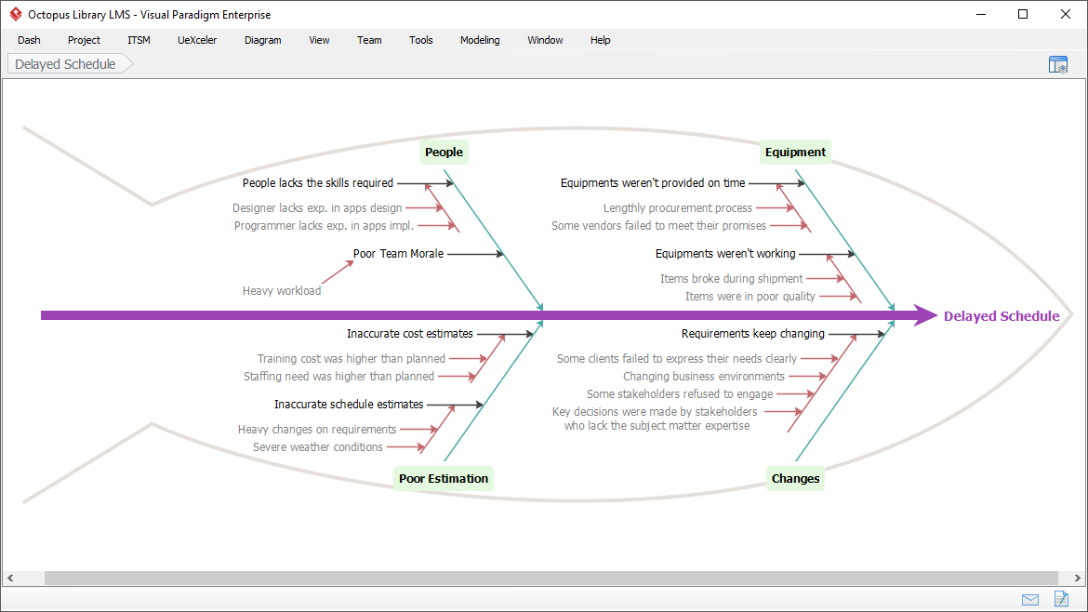
Task: Select the Equipment category label
Action: click(795, 152)
